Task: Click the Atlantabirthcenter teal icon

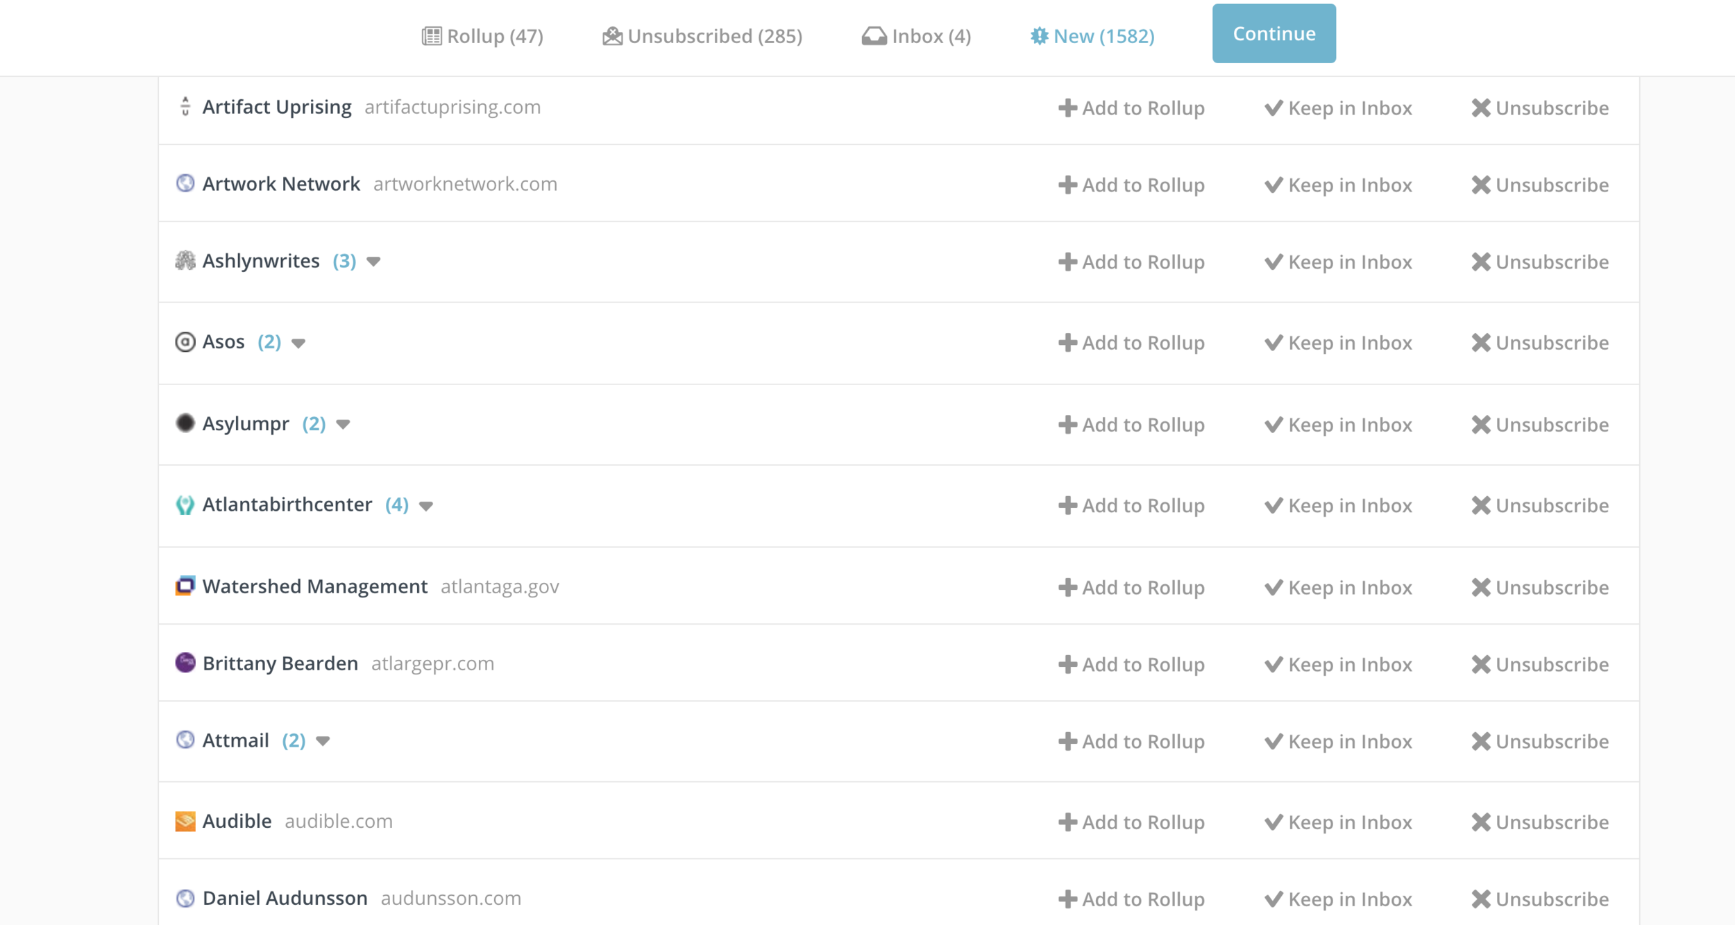Action: pyautogui.click(x=185, y=504)
